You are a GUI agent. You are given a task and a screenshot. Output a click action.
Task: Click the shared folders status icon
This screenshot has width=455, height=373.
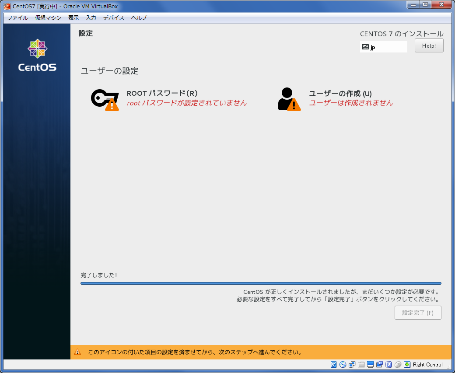click(361, 365)
